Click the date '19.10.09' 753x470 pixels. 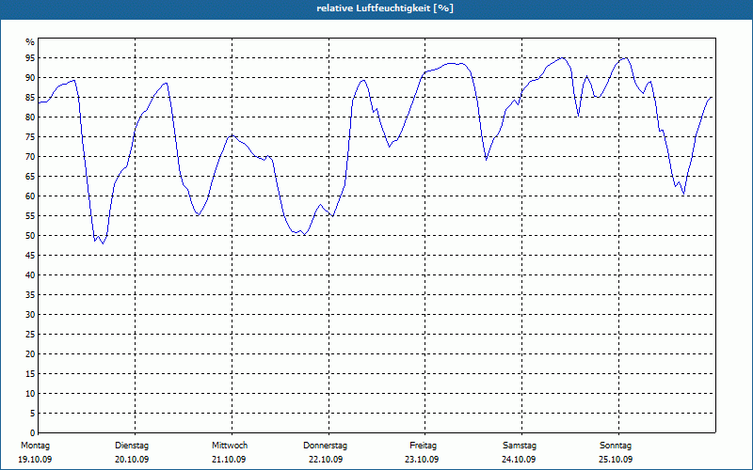point(35,460)
